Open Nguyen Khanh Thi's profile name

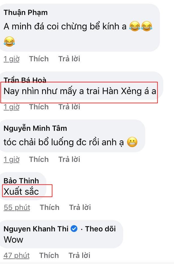point(36,229)
